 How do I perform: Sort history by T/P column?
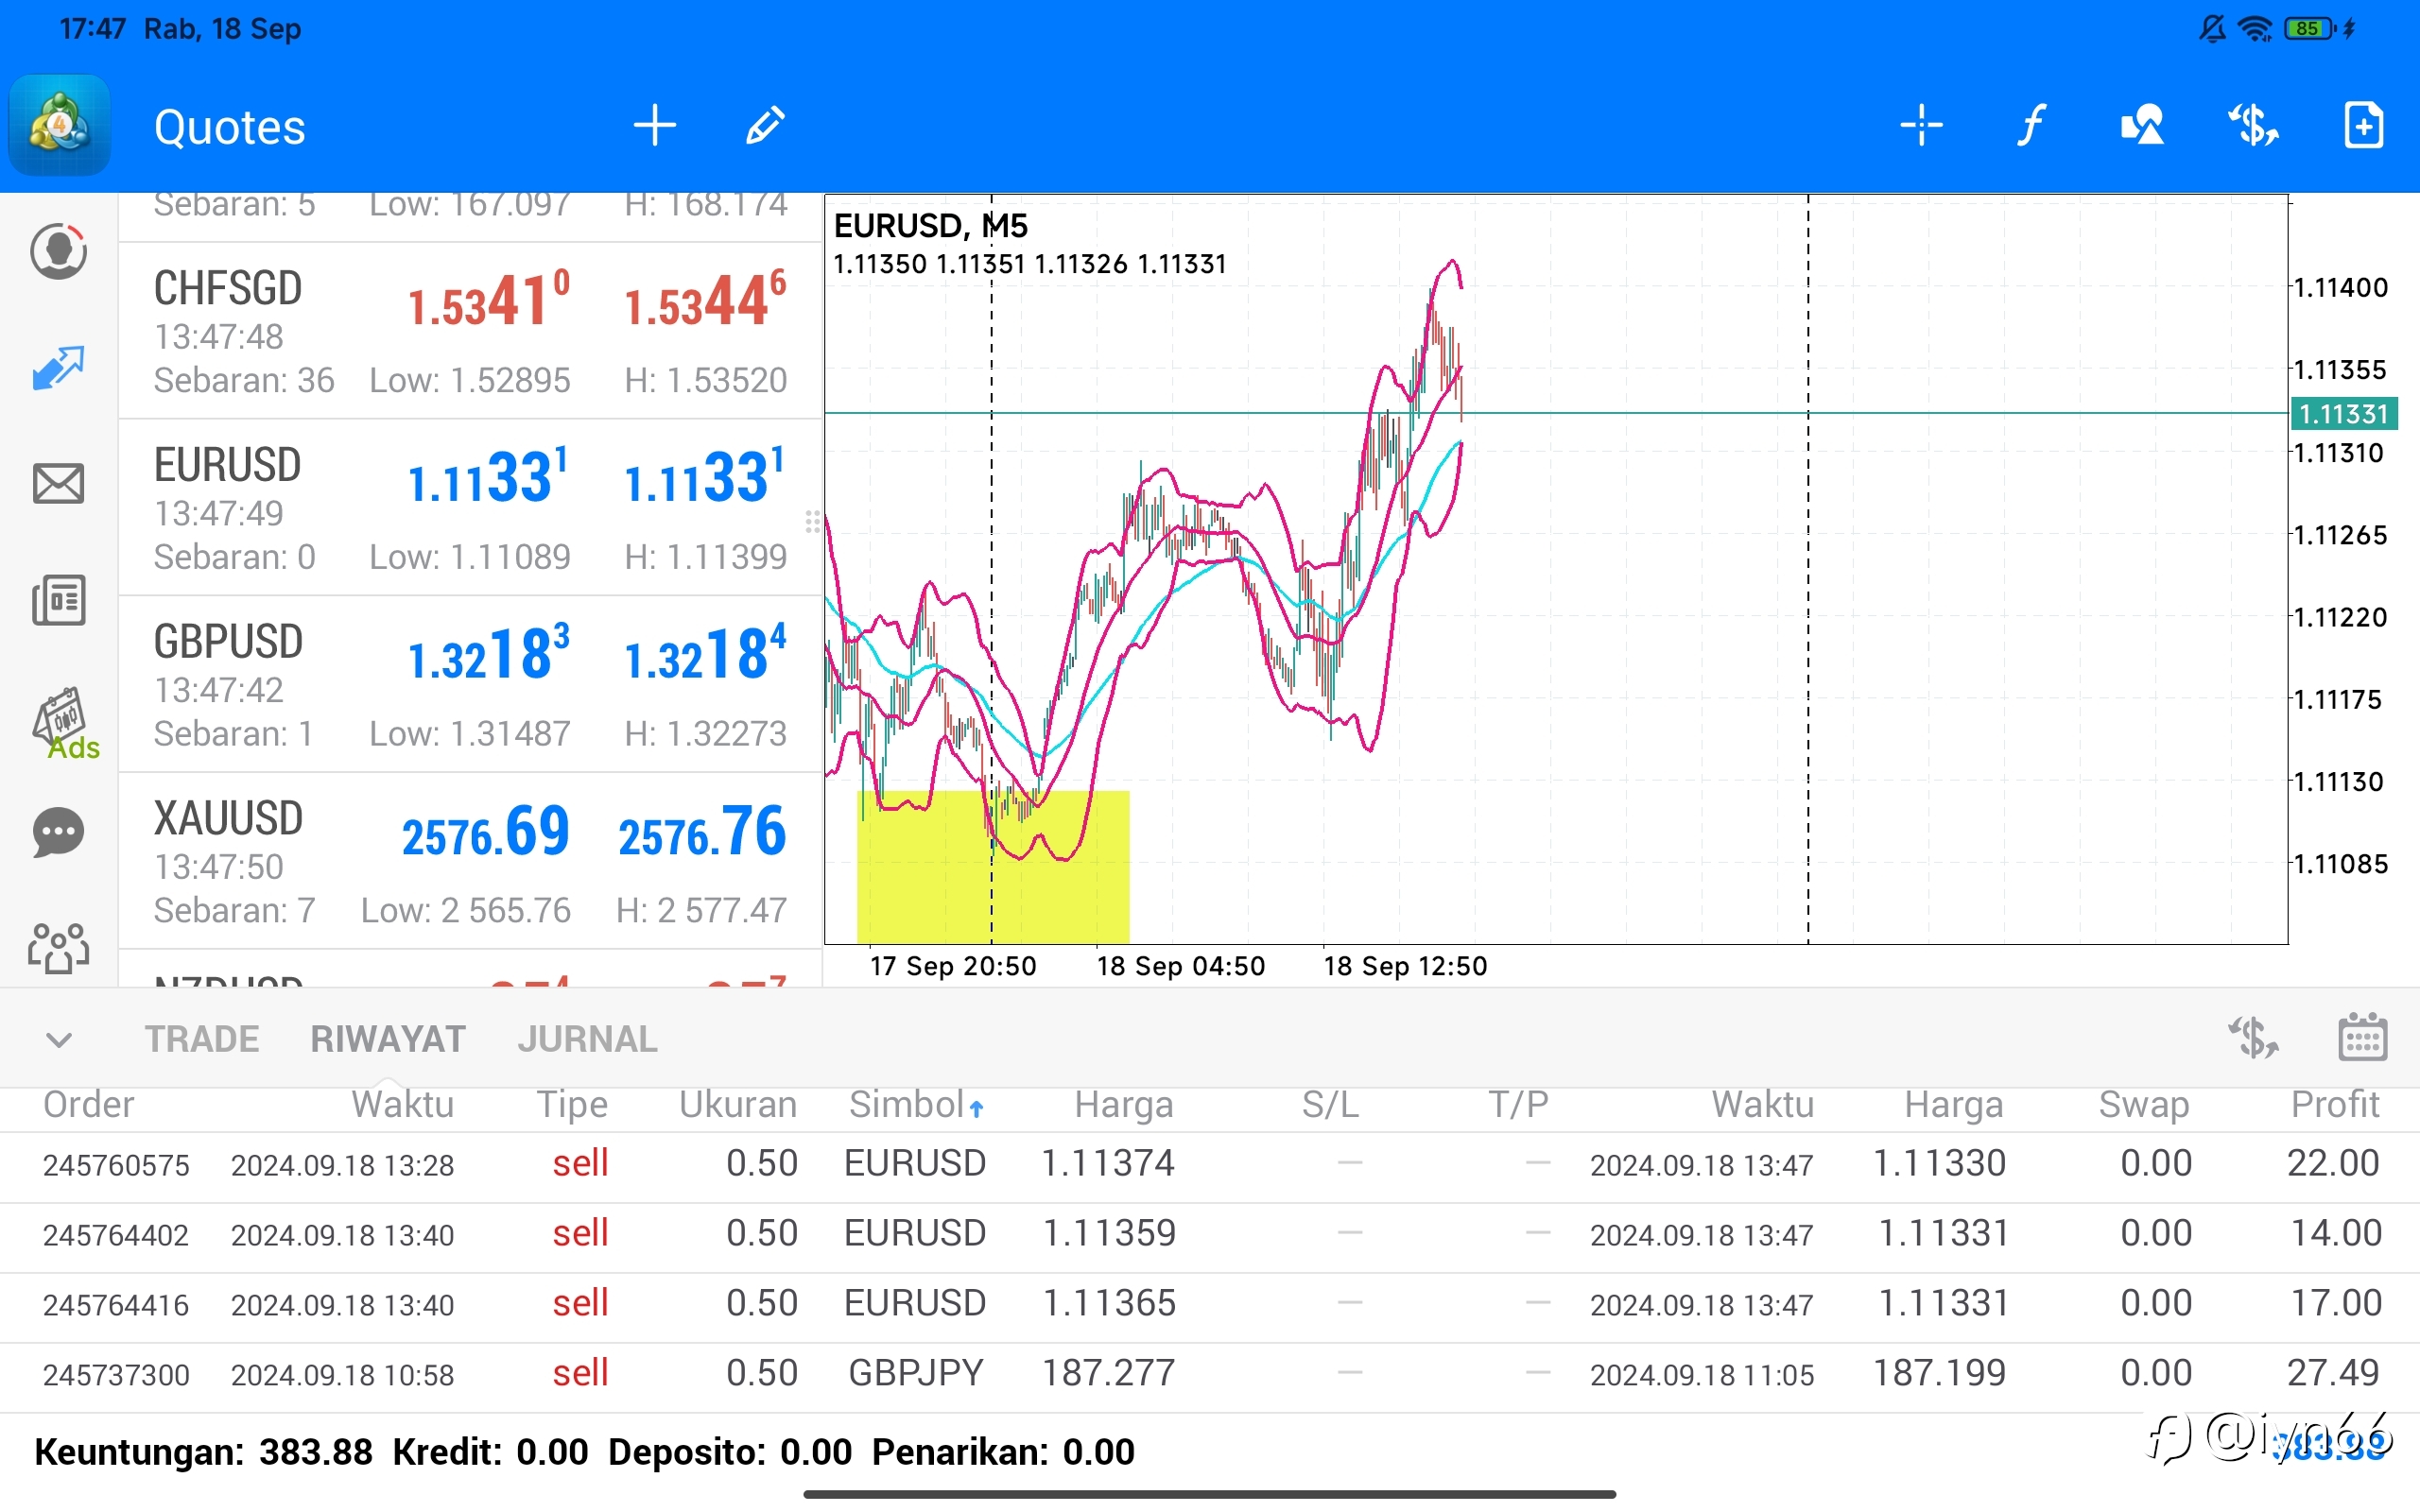click(x=1518, y=1105)
